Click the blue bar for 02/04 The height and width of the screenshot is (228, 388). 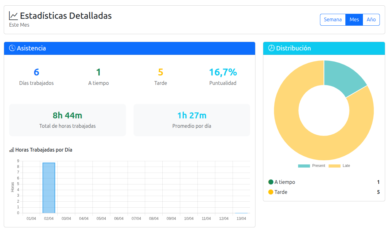[49, 188]
